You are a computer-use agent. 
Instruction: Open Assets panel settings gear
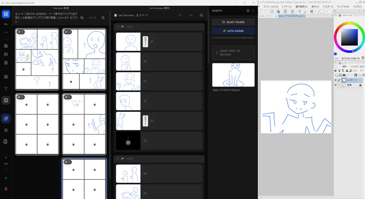[248, 11]
